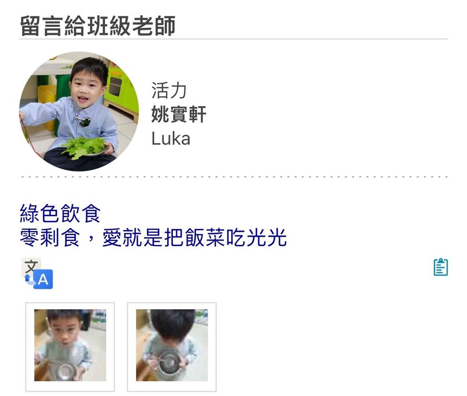Image resolution: width=467 pixels, height=396 pixels.
Task: Copy the message with the clipboard icon
Action: pos(441,267)
